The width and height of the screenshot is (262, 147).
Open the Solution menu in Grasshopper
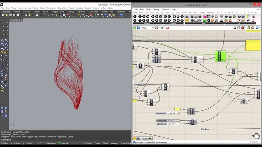[x=166, y=9]
